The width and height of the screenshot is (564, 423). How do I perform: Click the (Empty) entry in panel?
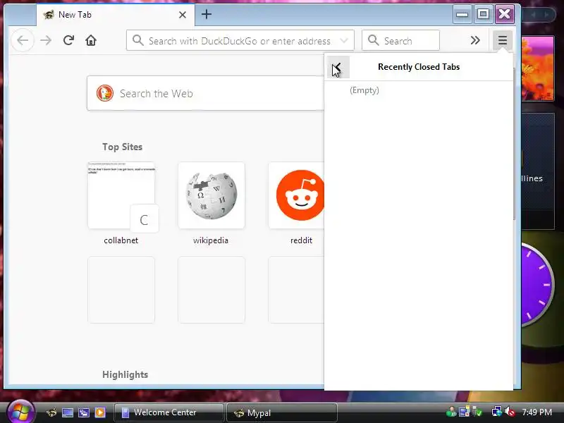(x=364, y=90)
